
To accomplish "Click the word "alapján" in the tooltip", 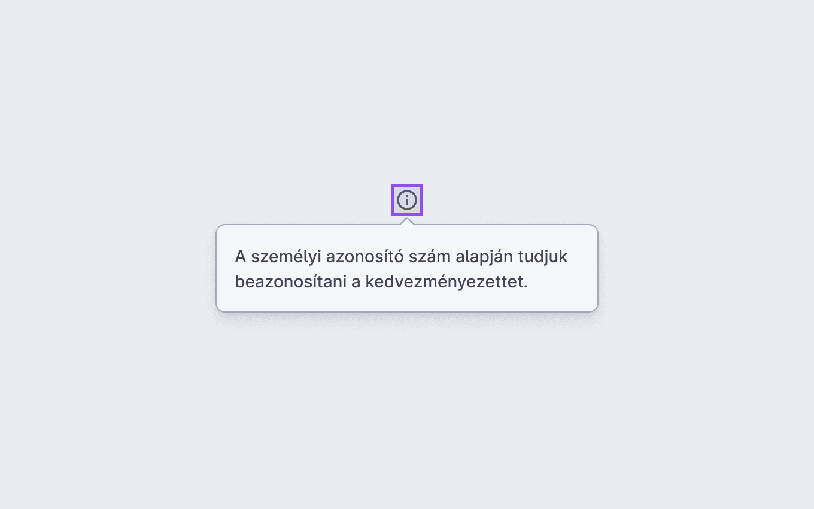I will [x=484, y=257].
